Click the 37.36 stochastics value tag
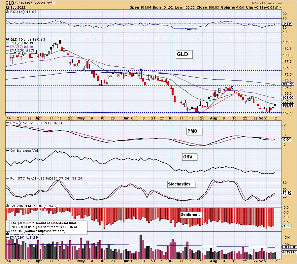Image resolution: width=297 pixels, height=264 pixels. (287, 192)
